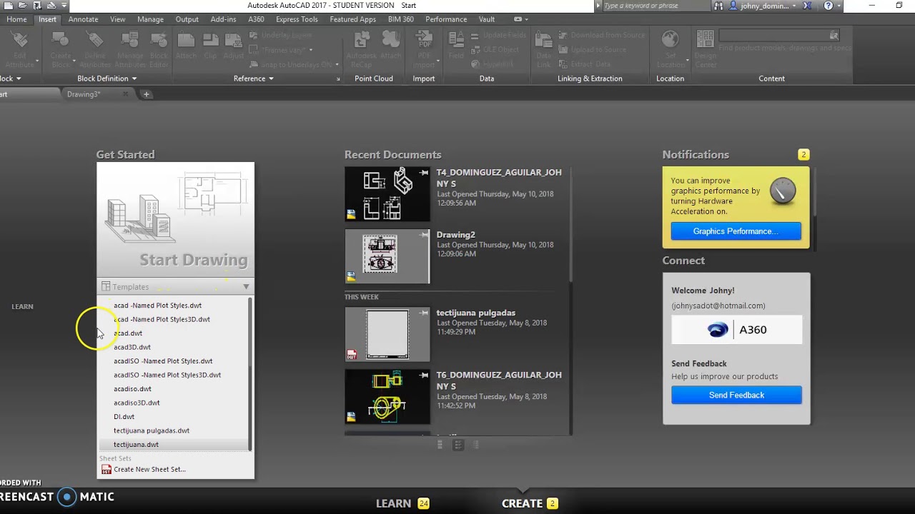Open the quick access toolbar customize arrow
915x514 pixels.
coord(64,6)
